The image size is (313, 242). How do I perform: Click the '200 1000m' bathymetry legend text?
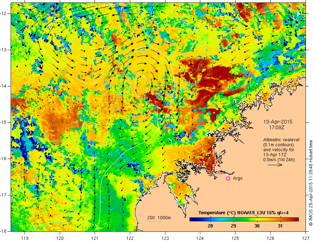click(x=159, y=218)
